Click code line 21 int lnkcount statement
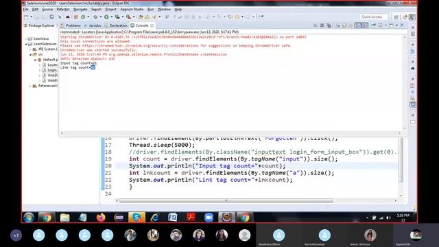The height and width of the screenshot is (247, 439). point(232,173)
